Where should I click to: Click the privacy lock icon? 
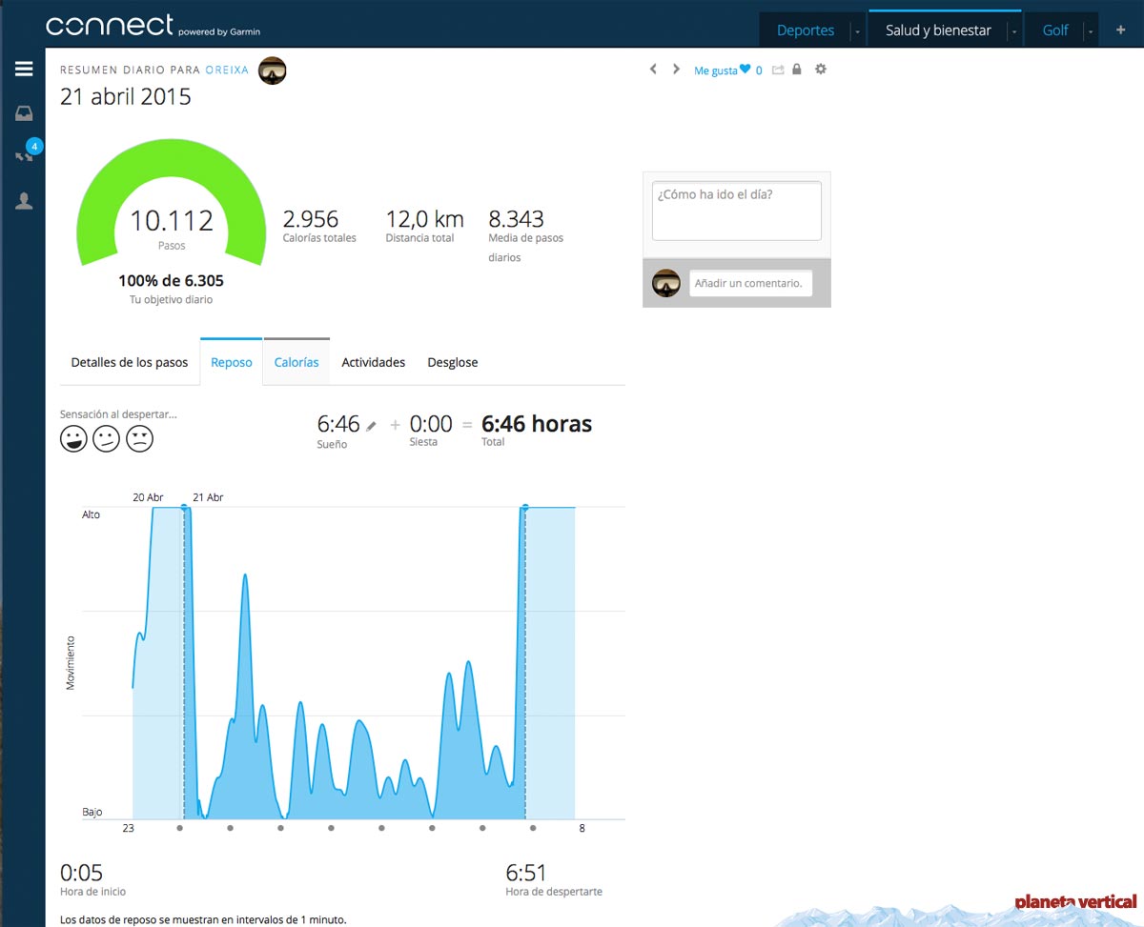[797, 70]
